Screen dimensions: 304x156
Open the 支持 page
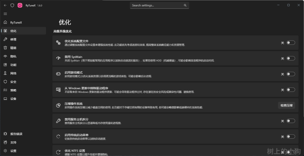[x=23, y=142]
